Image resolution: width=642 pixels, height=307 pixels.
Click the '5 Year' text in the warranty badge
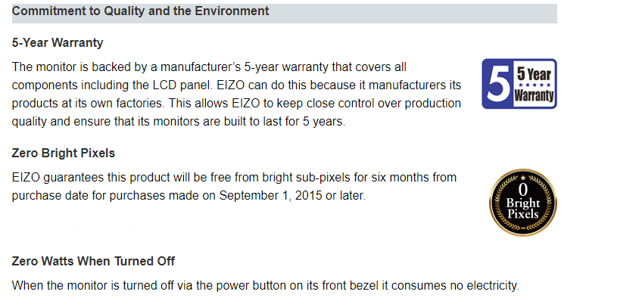534,74
